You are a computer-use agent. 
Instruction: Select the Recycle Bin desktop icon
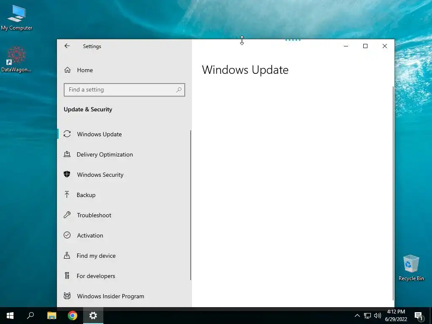411,268
